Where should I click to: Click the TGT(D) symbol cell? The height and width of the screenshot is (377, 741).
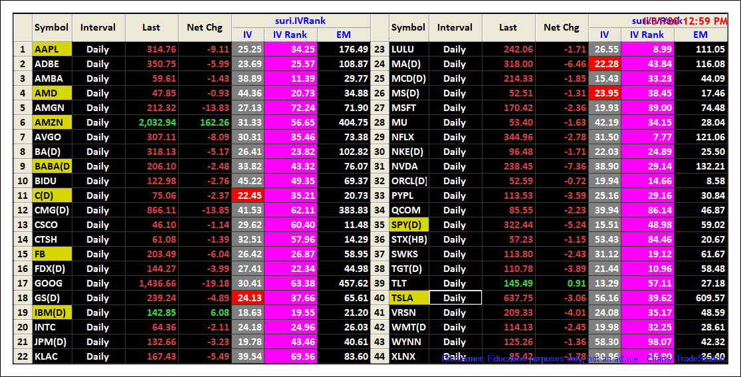pos(409,269)
